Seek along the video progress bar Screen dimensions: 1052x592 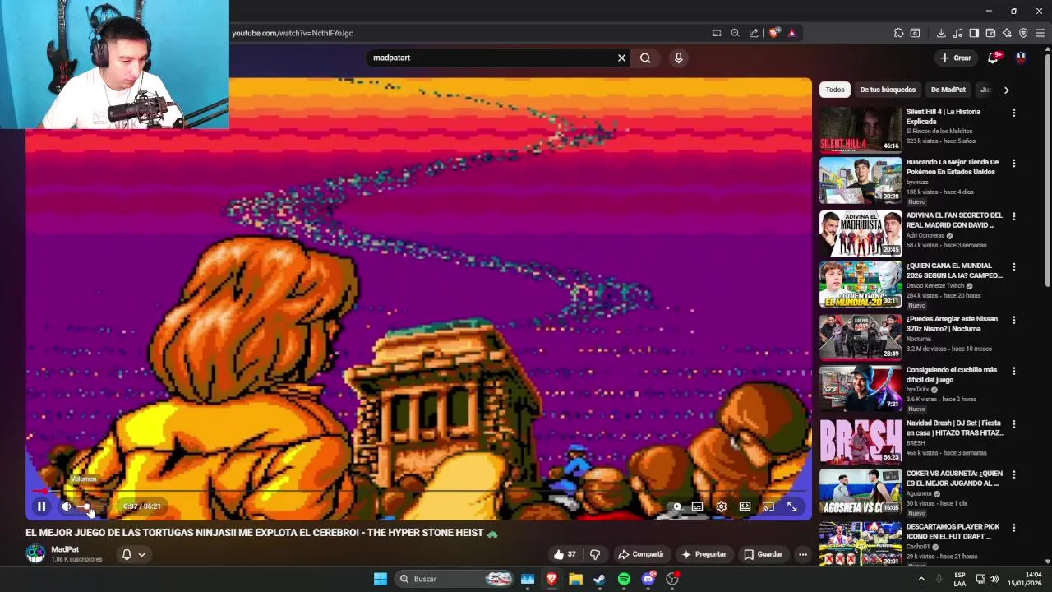coord(418,492)
